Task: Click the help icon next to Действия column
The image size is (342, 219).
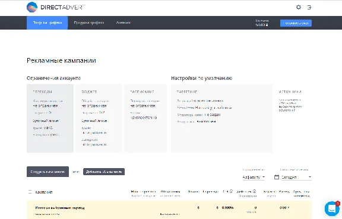Action: (x=254, y=191)
